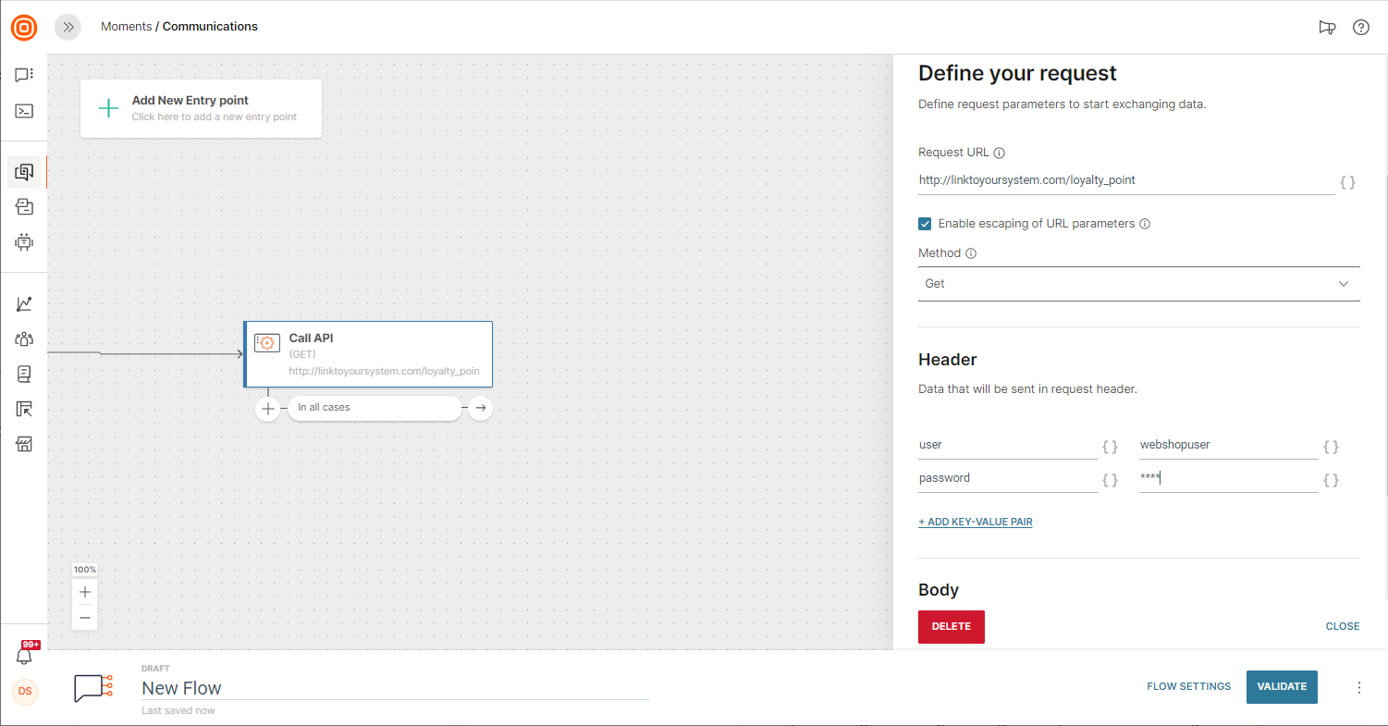Click the Validate button
Image resolution: width=1388 pixels, height=726 pixels.
coord(1282,686)
